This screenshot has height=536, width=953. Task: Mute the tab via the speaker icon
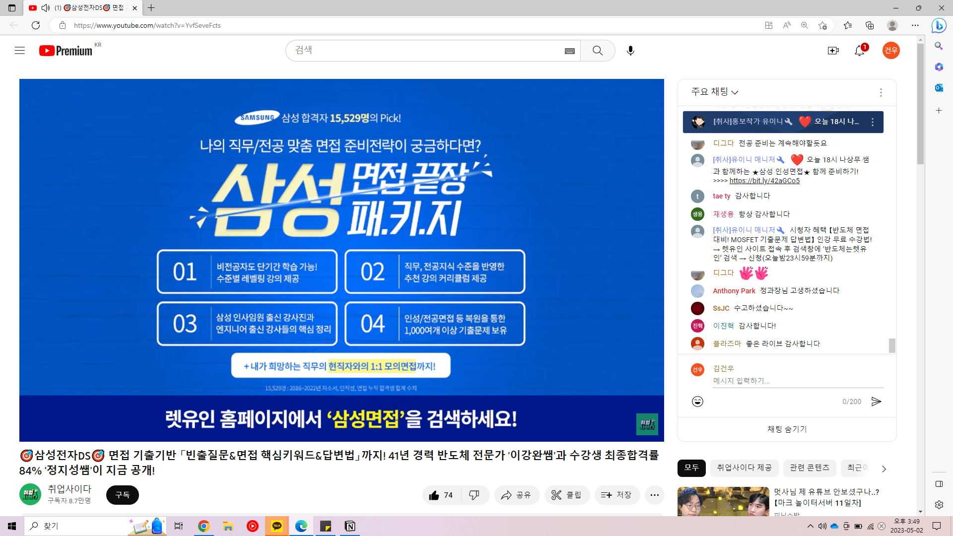[46, 8]
